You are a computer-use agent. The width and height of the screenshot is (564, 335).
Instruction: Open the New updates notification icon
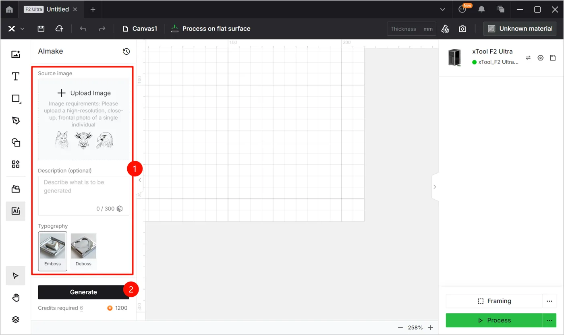[462, 9]
